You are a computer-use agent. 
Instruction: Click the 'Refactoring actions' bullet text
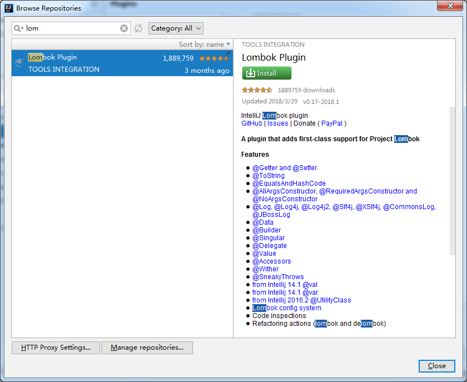(x=319, y=324)
